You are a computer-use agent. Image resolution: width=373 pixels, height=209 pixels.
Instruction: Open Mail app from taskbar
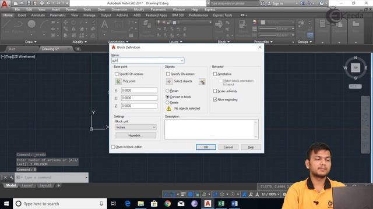[x=181, y=204]
